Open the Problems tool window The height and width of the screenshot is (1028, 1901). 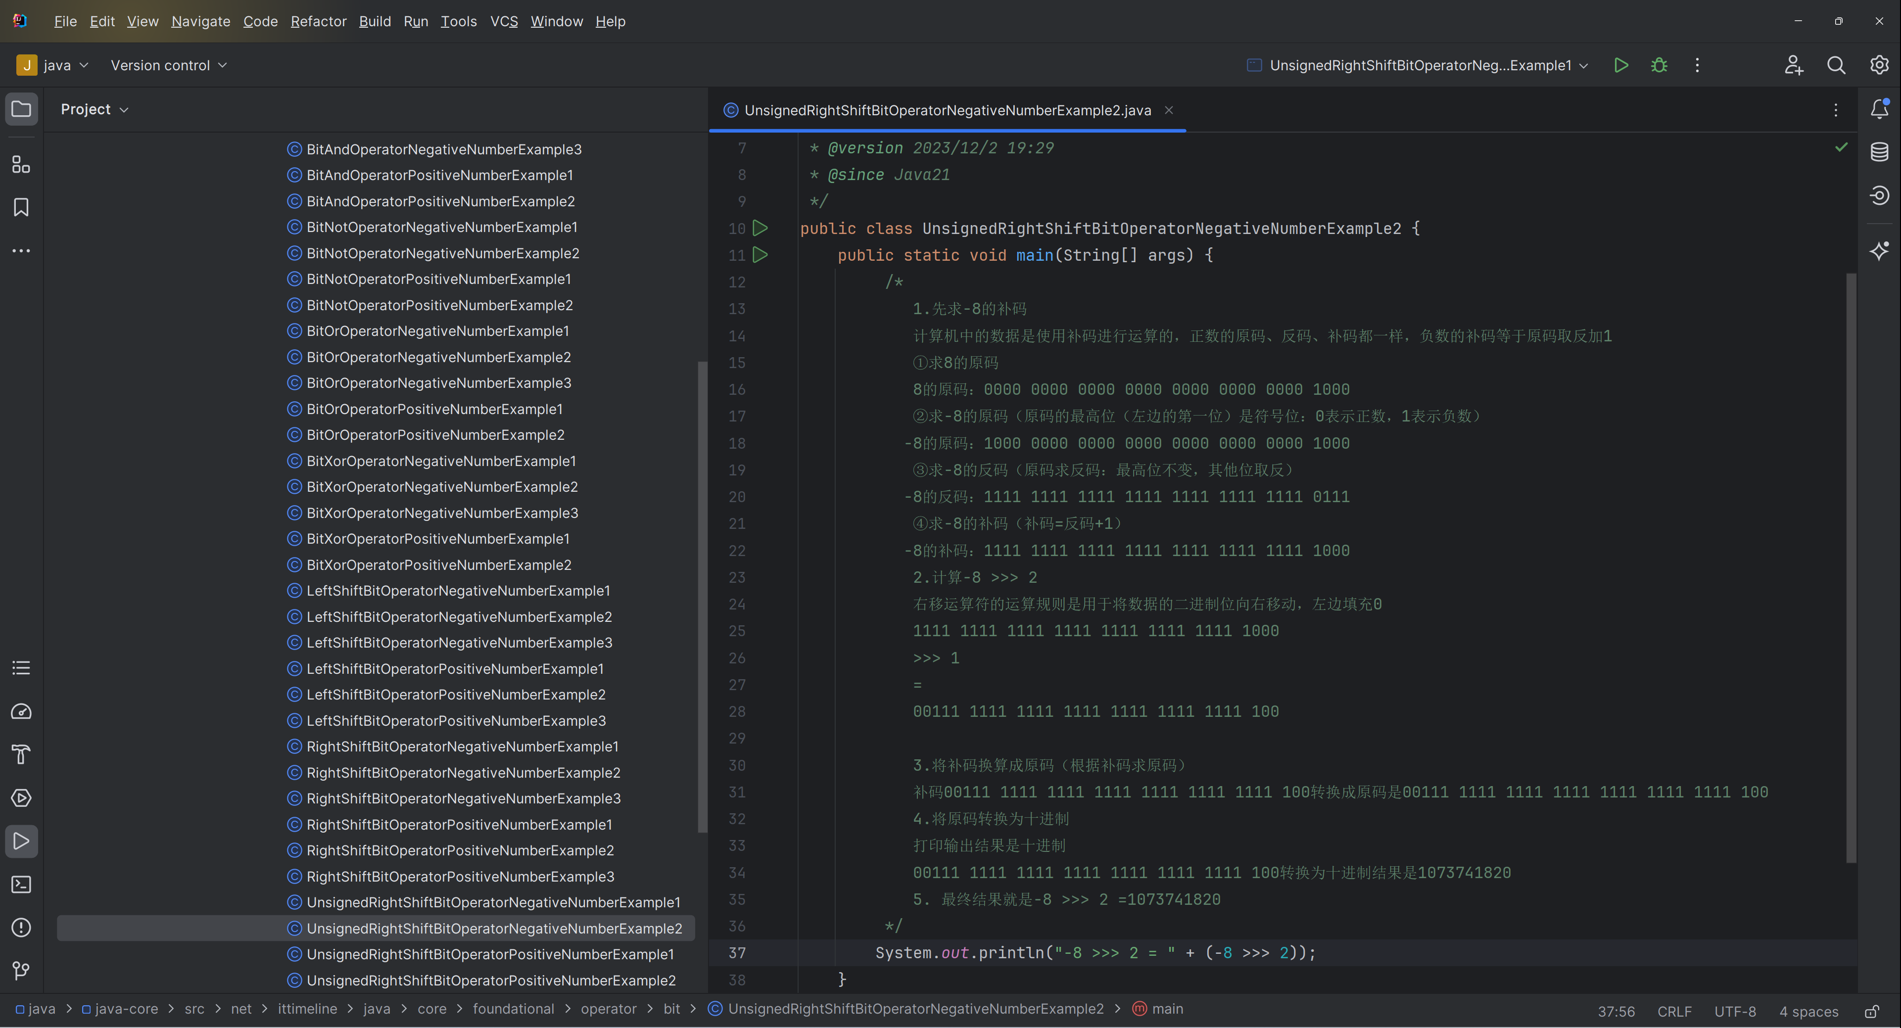(21, 928)
